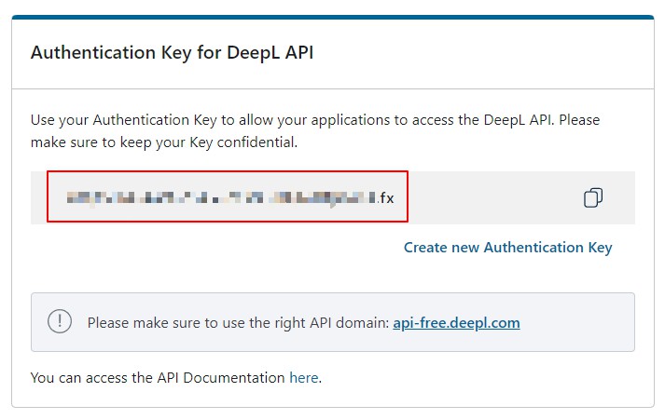This screenshot has width=665, height=419.
Task: Click the 'Please make sure to use the right API domain' text
Action: 239,323
